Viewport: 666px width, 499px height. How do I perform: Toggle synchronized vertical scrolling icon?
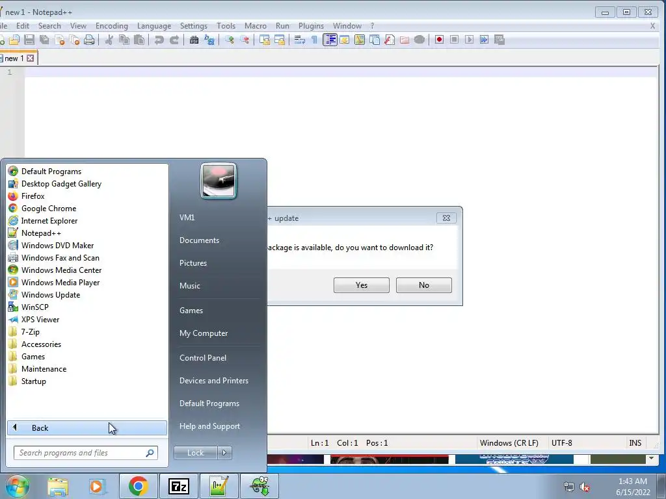[265, 40]
